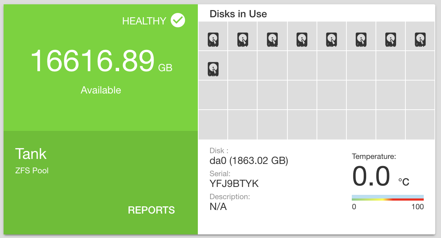Open details for da6 disk icon
The image size is (441, 238).
pyautogui.click(x=391, y=40)
